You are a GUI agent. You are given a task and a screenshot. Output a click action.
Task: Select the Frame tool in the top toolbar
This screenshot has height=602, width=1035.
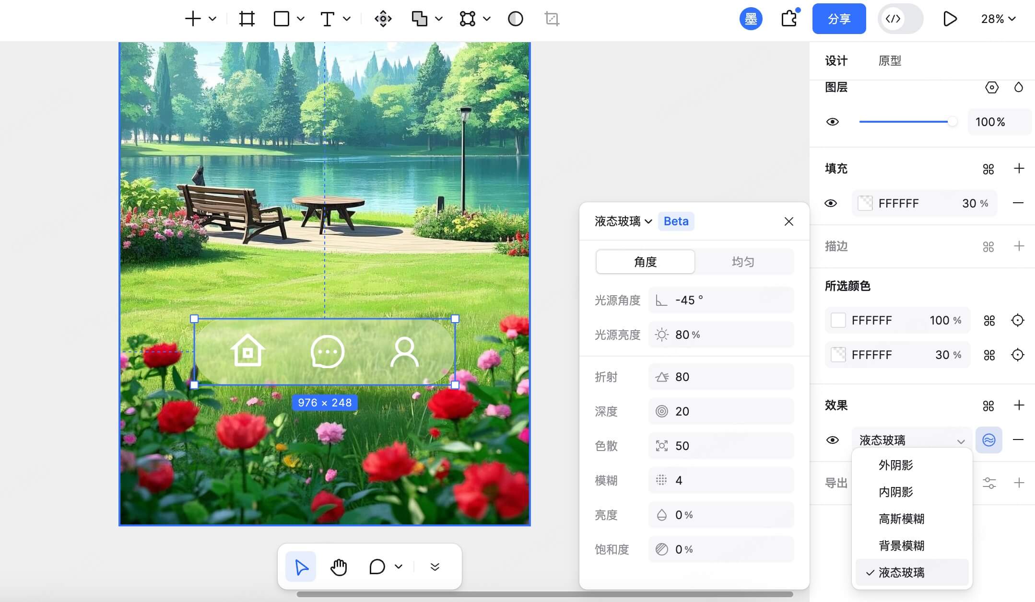tap(246, 19)
